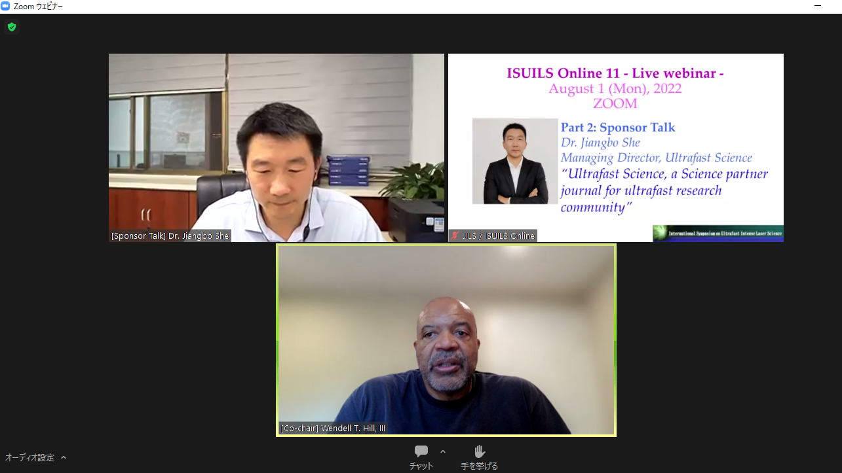The height and width of the screenshot is (473, 842).
Task: Expand the audio settings caret
Action: pos(64,458)
